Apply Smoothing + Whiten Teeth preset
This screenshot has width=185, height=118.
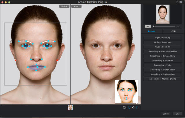coord(162,70)
